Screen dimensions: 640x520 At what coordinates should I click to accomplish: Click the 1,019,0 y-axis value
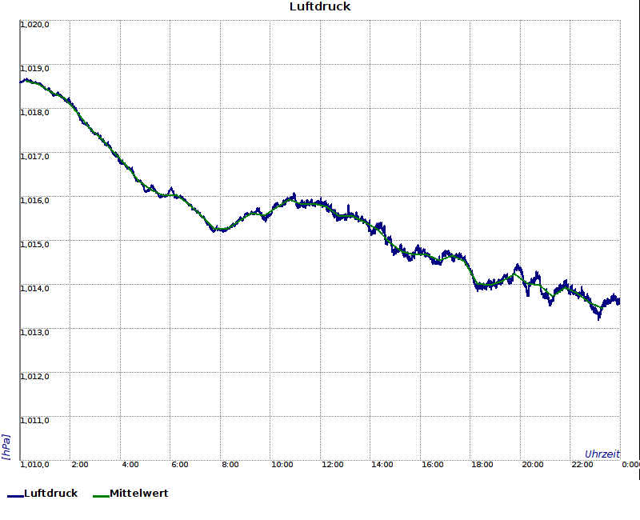coord(34,69)
